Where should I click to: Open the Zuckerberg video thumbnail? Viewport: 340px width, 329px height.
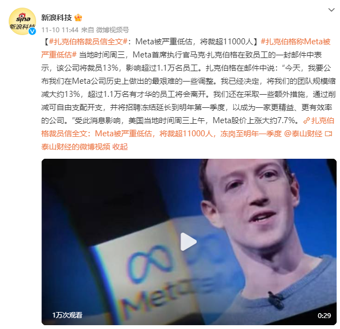pos(189,242)
